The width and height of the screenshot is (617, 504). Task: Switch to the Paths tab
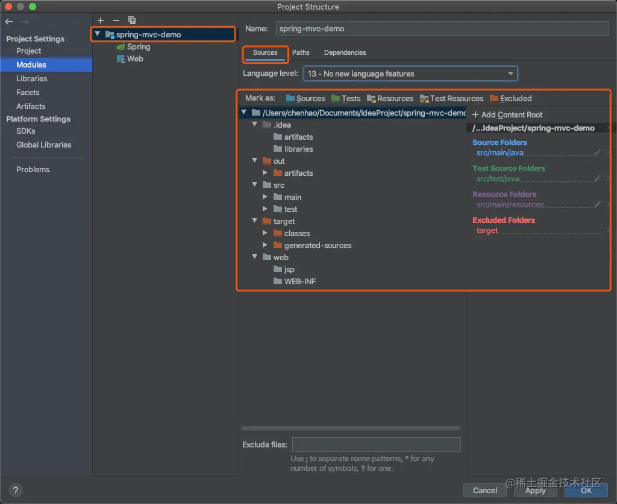pos(301,52)
